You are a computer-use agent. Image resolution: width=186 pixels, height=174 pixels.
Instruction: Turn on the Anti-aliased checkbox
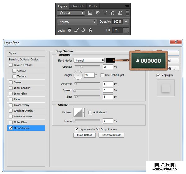[x=90, y=112]
